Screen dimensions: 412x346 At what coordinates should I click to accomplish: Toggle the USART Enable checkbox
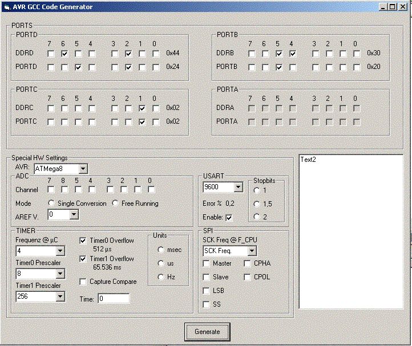click(229, 218)
